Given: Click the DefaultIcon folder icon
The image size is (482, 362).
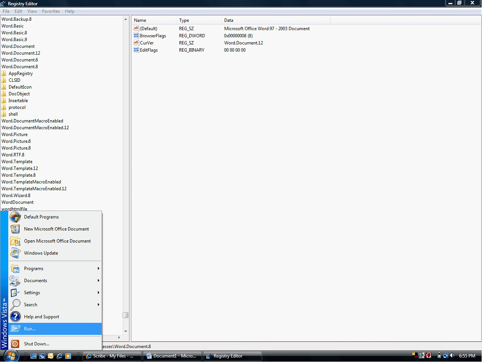Looking at the screenshot, I should click(x=4, y=87).
